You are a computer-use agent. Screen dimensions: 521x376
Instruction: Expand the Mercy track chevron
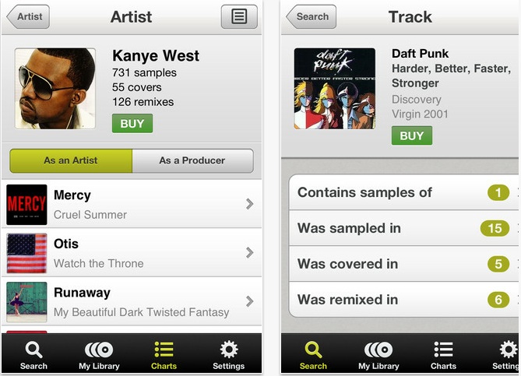(x=249, y=204)
